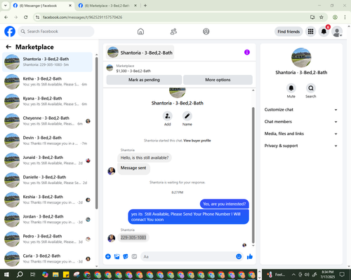Open Windows taskbar search
351x280 pixels.
pyautogui.click(x=20, y=274)
